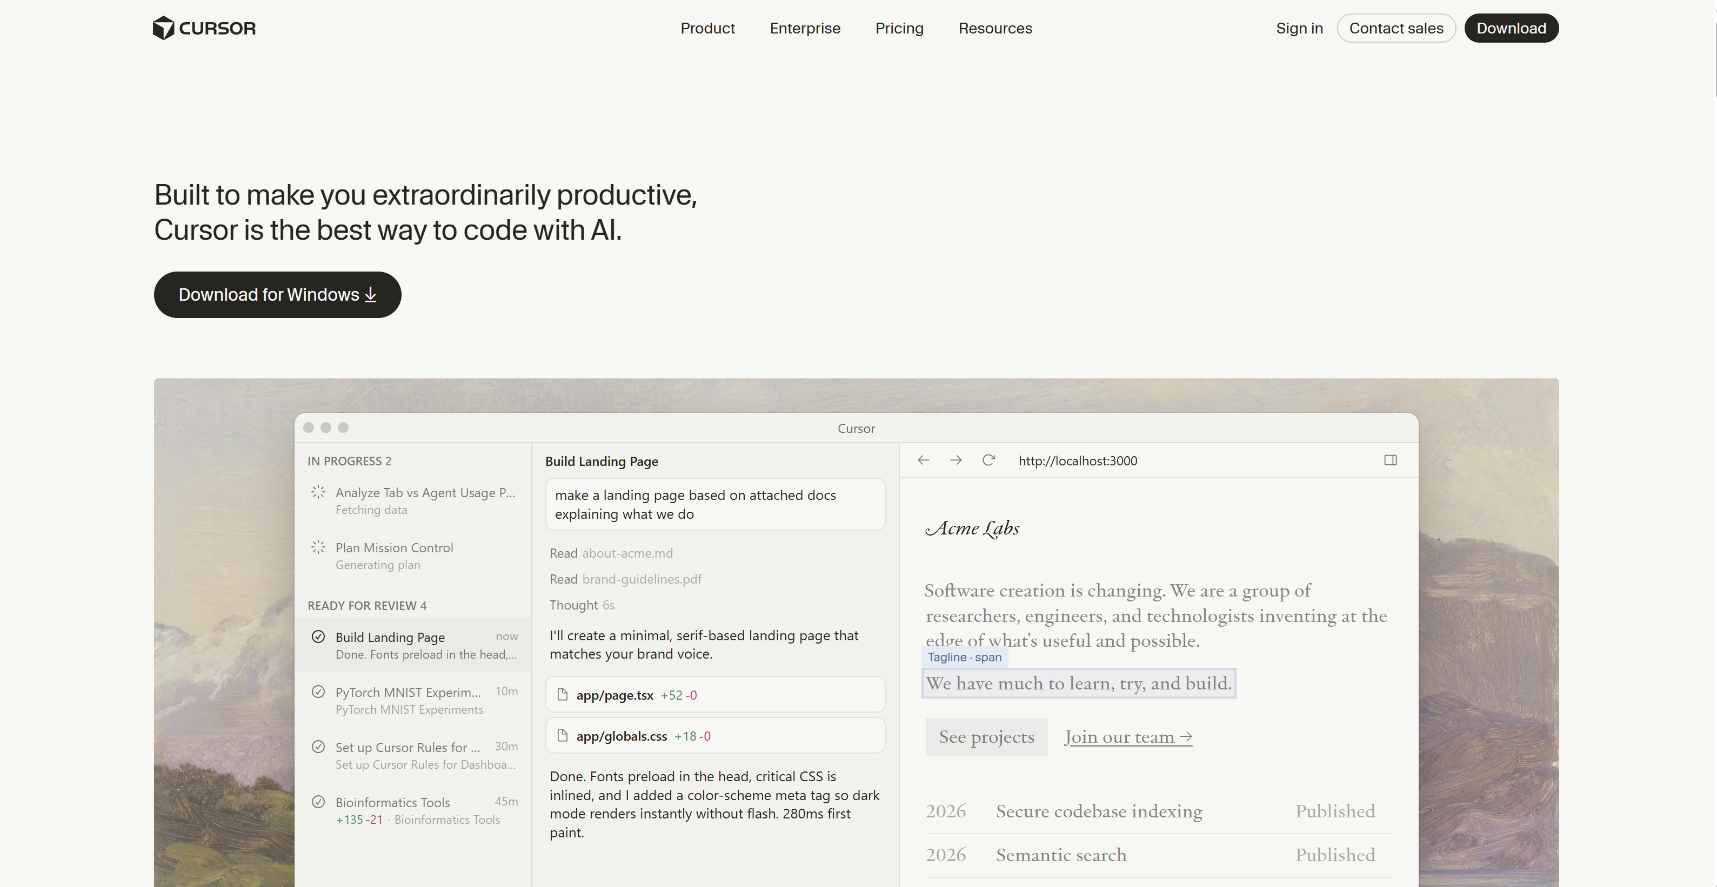Click Download for Windows button
This screenshot has height=887, width=1717.
(x=277, y=294)
